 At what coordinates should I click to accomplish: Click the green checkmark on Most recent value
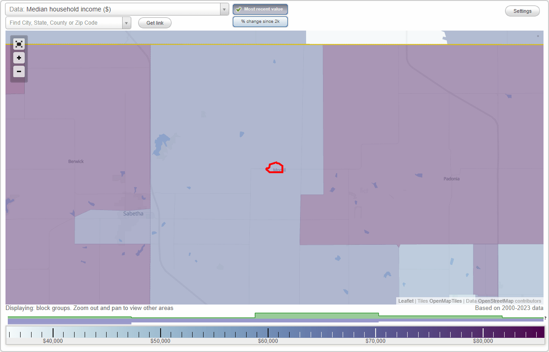point(238,9)
